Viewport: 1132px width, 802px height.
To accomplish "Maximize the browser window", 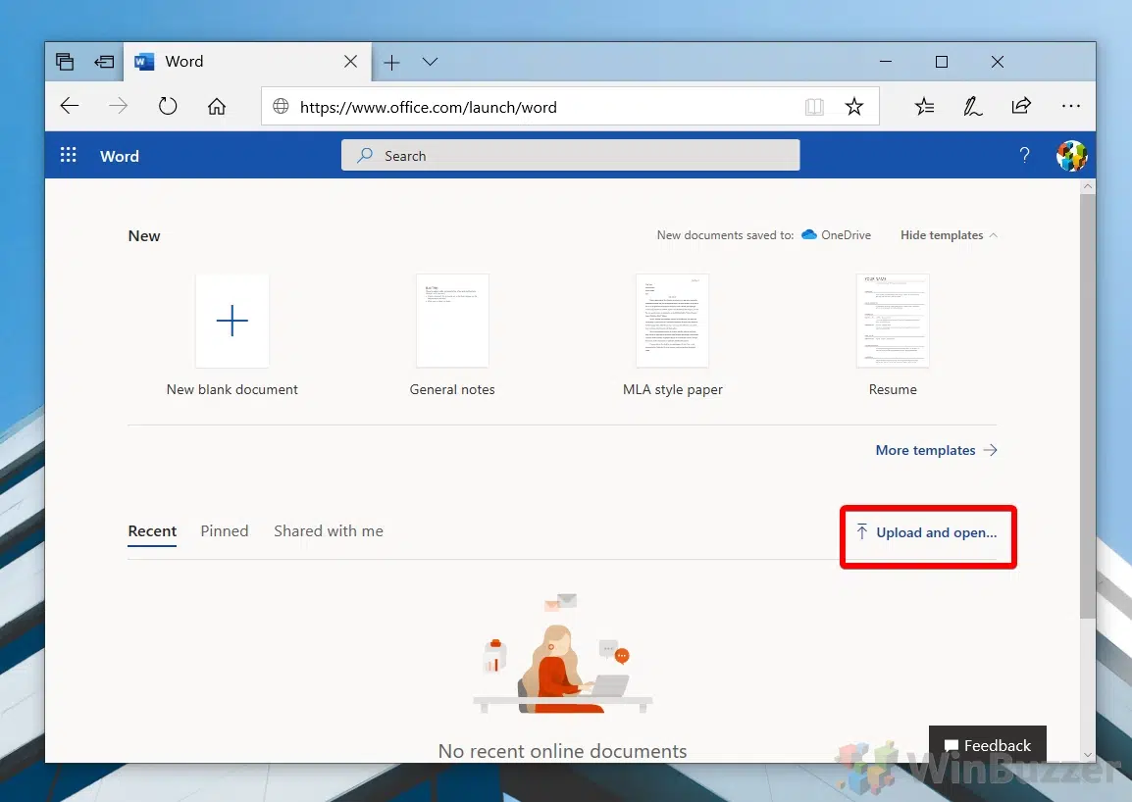I will click(942, 62).
